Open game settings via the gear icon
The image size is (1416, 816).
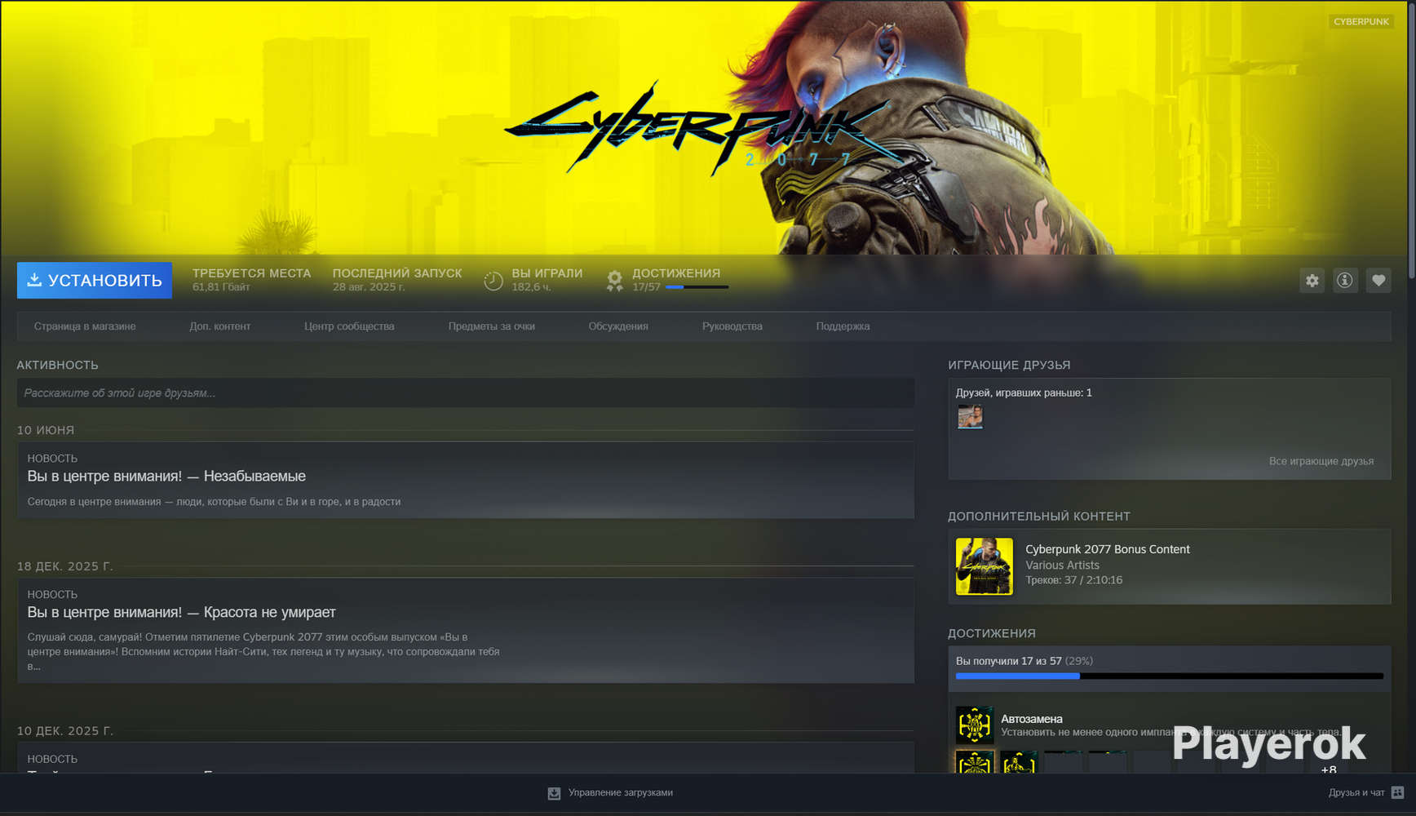(1312, 281)
